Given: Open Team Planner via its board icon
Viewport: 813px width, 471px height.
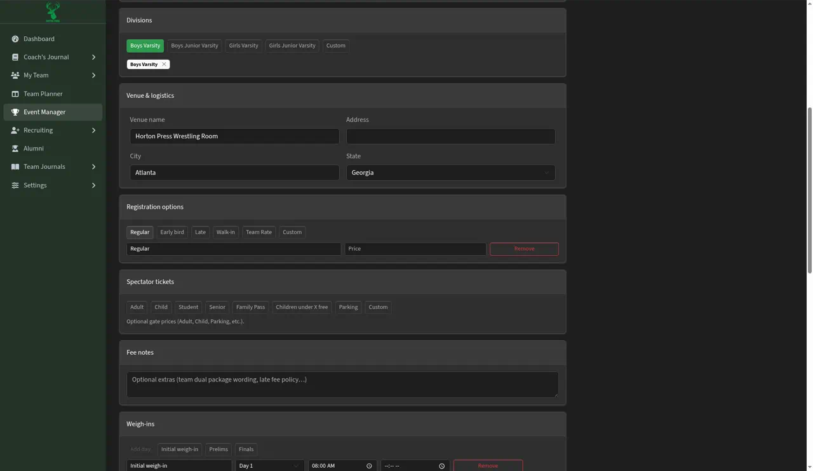Looking at the screenshot, I should tap(15, 94).
